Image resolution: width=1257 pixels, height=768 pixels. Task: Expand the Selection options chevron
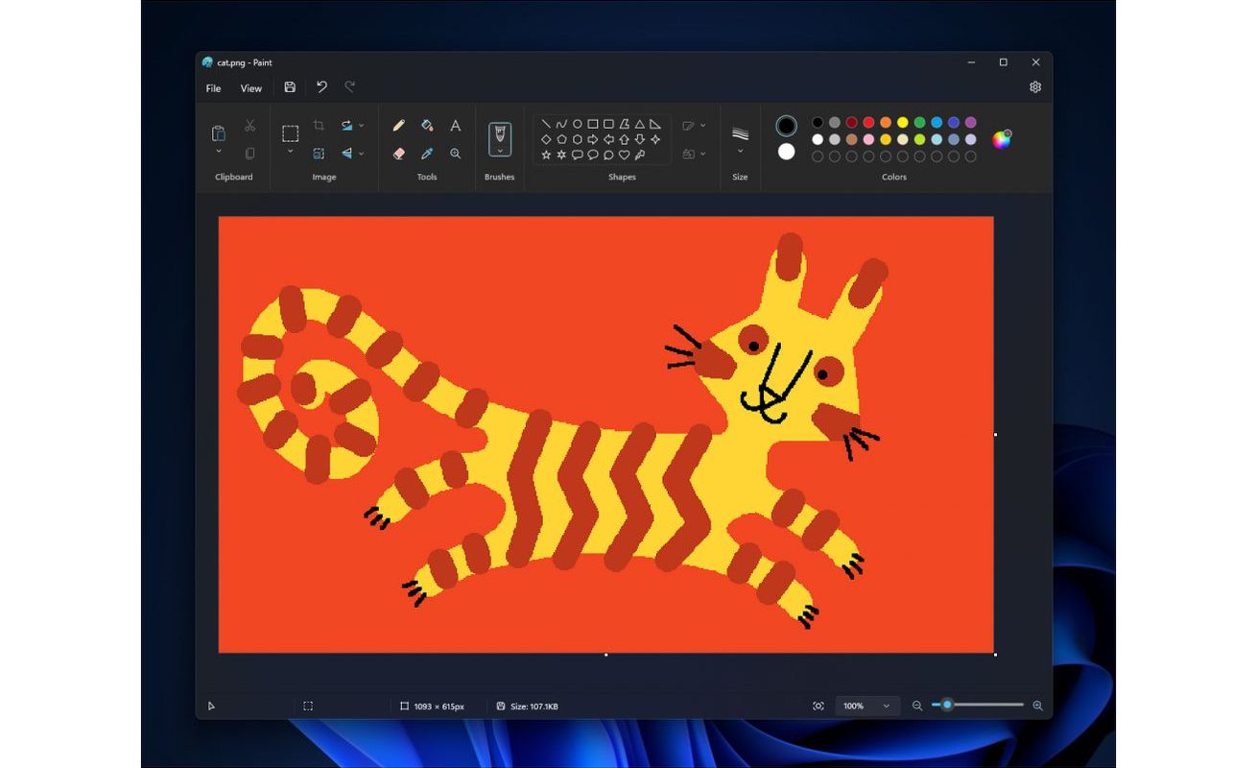(290, 151)
